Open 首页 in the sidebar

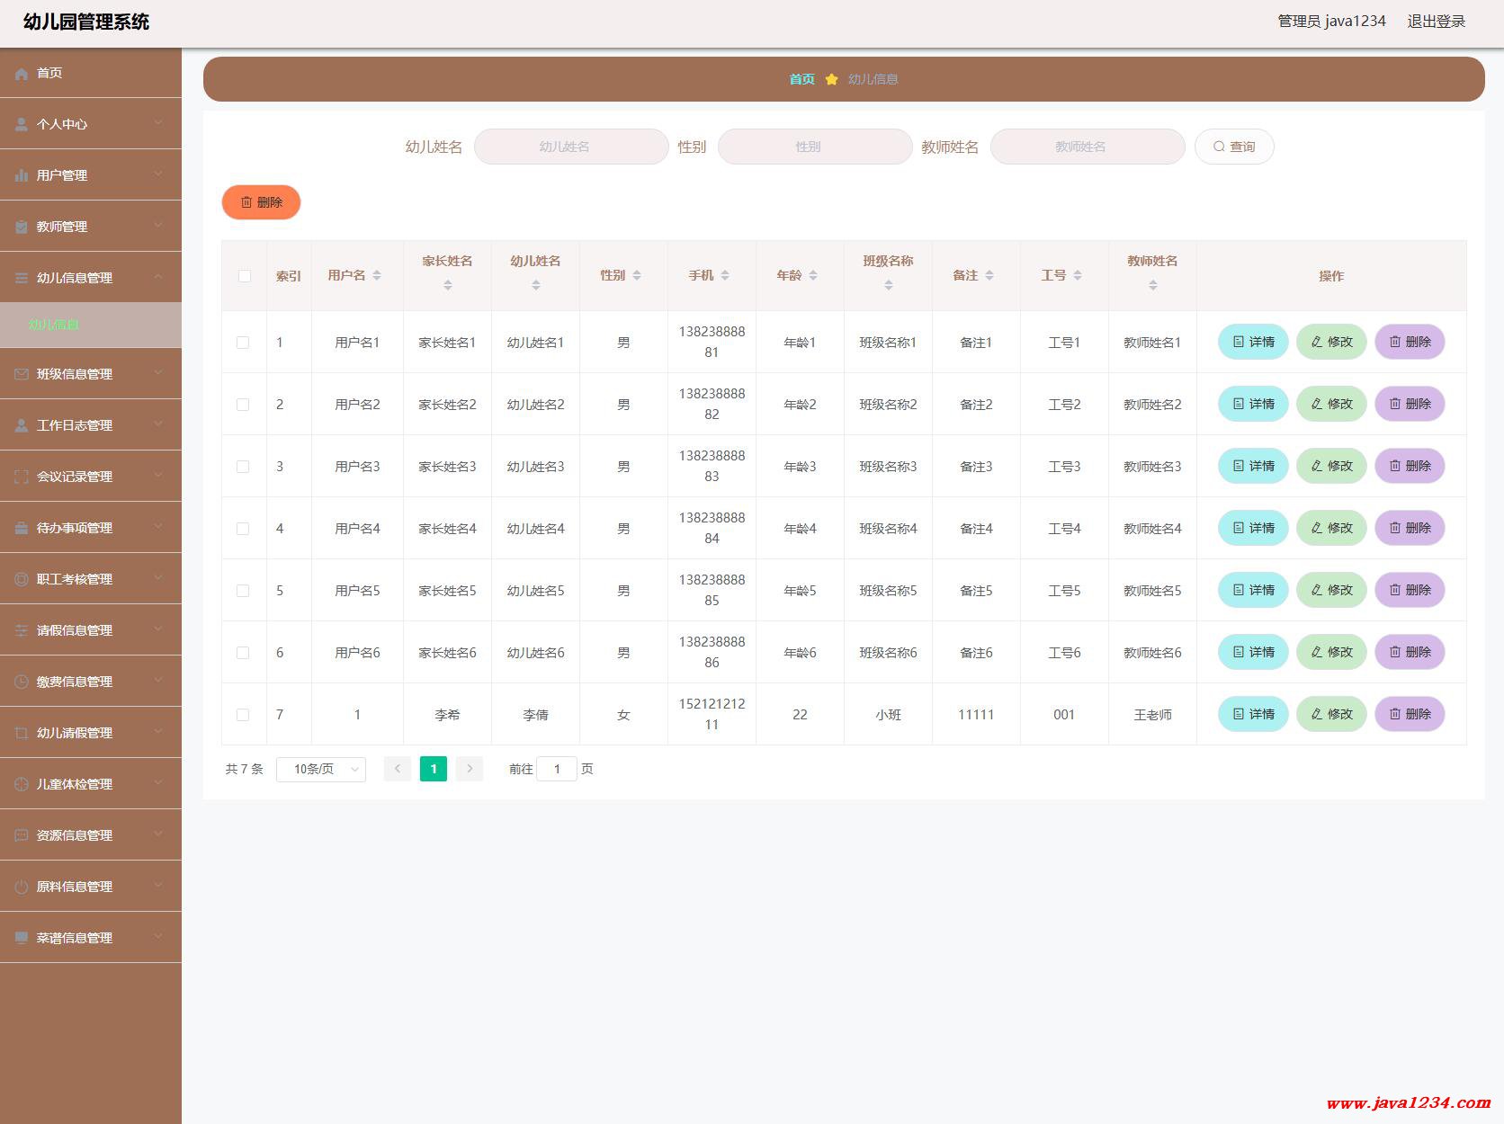point(91,73)
